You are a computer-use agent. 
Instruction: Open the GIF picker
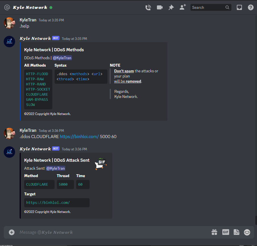pyautogui.click(x=225, y=232)
